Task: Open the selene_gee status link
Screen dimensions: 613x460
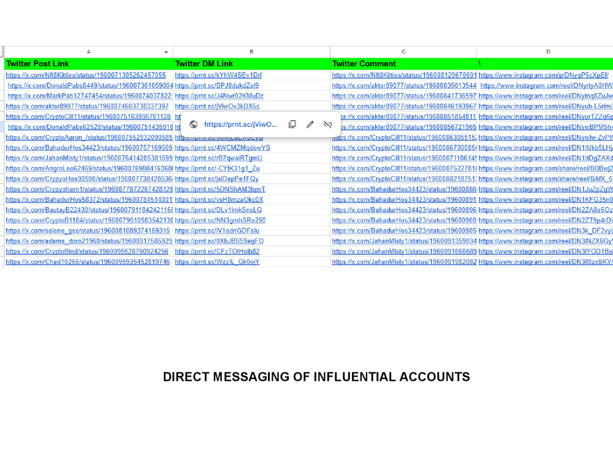Action: click(88, 231)
